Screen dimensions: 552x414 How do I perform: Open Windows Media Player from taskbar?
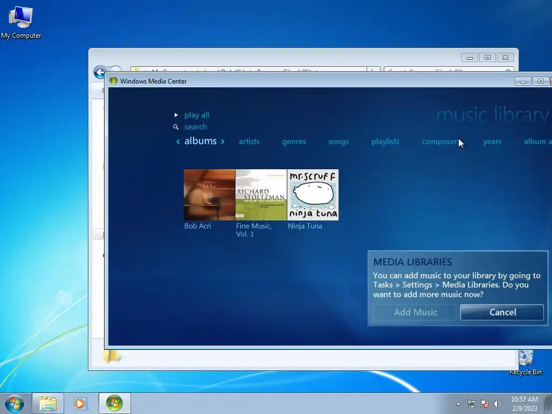click(81, 403)
